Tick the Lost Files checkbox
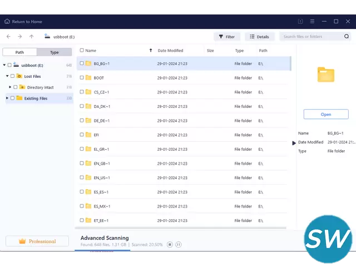 pyautogui.click(x=13, y=76)
